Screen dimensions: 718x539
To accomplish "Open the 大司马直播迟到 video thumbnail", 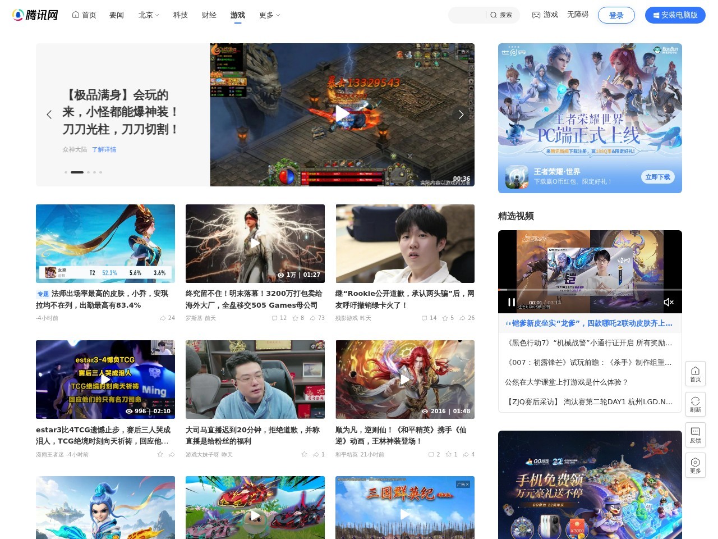I will (x=255, y=380).
